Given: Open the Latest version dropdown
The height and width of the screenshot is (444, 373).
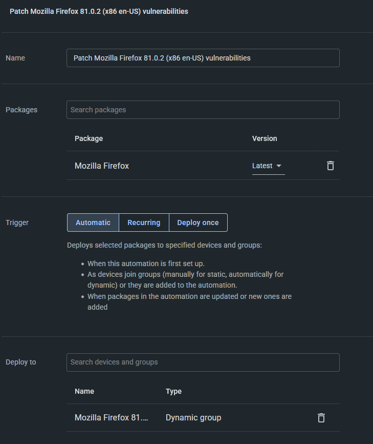Looking at the screenshot, I should pos(268,166).
